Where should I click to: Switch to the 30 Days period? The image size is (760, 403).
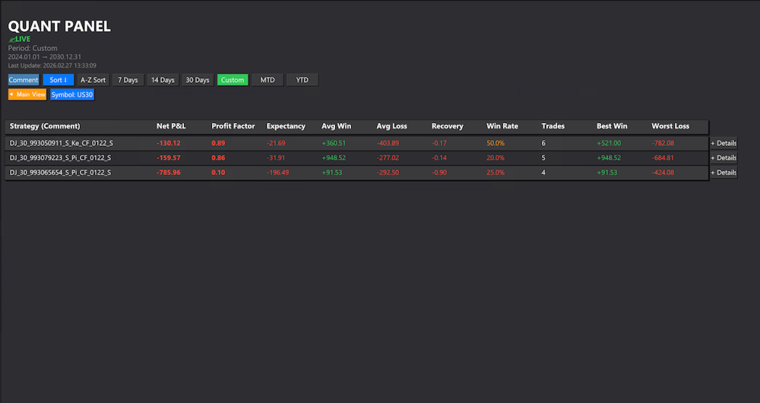tap(197, 80)
